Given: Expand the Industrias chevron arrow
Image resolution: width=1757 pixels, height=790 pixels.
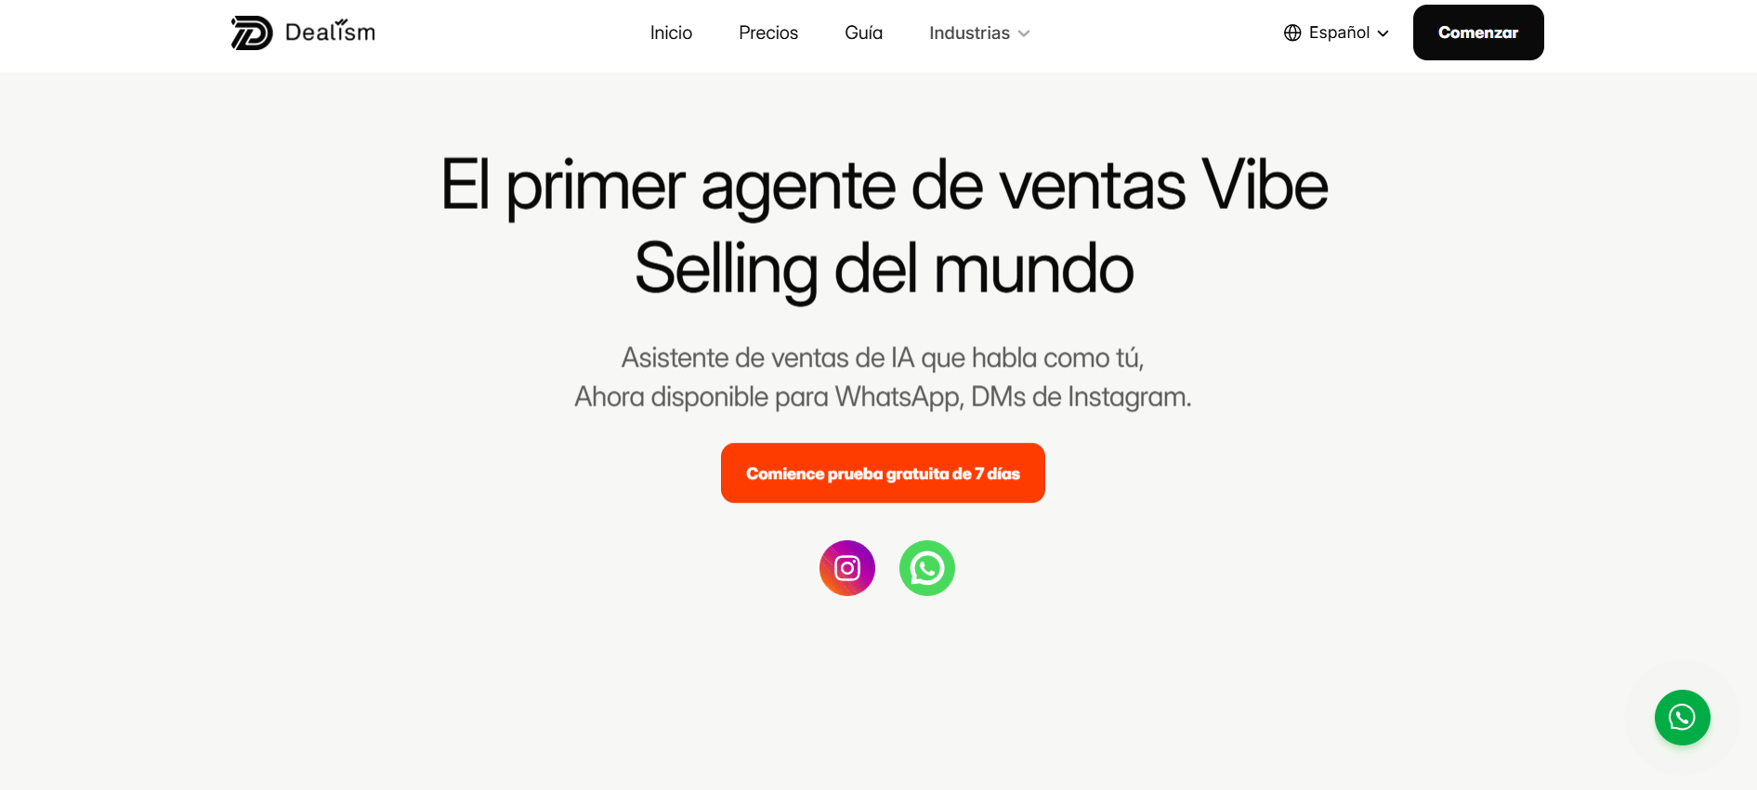Looking at the screenshot, I should point(1024,33).
